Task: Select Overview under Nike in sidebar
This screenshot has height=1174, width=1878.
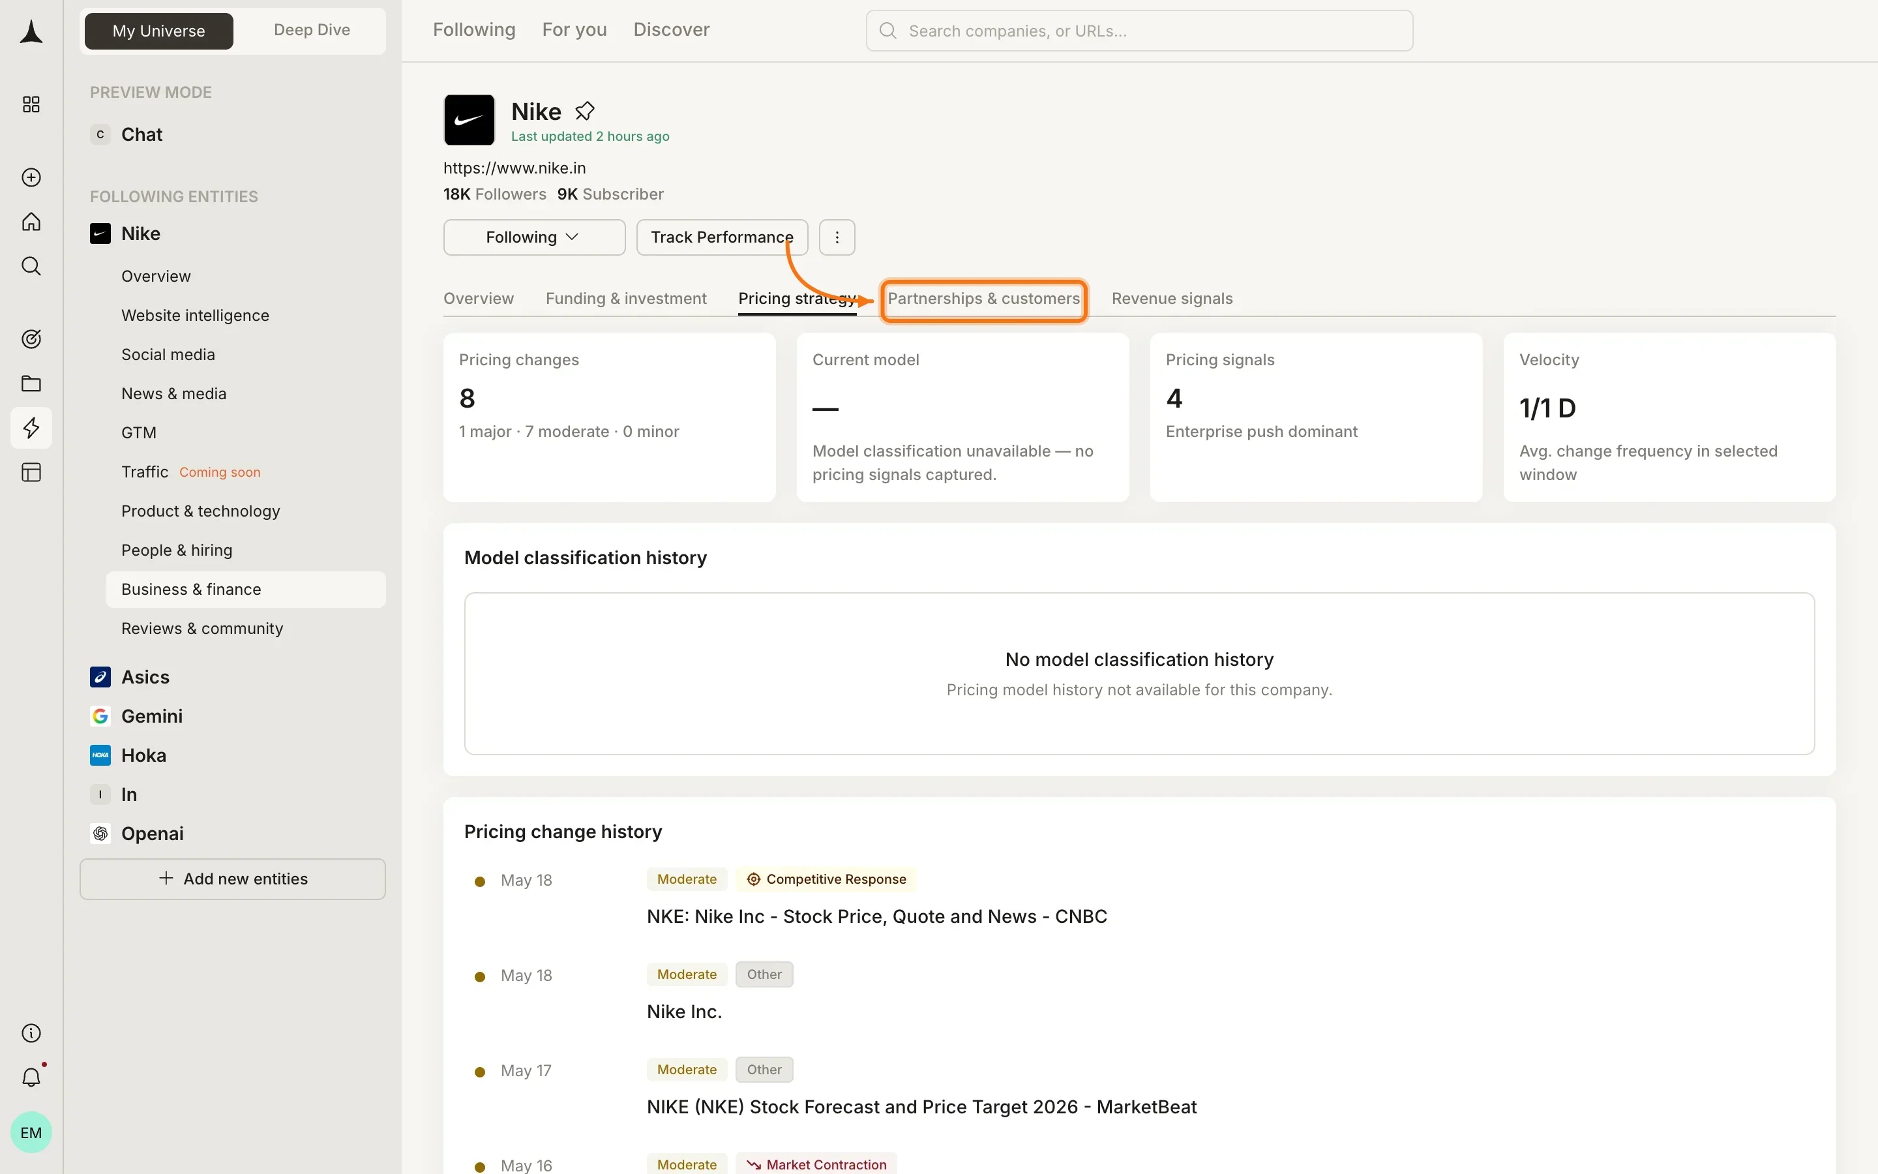Action: tap(156, 276)
